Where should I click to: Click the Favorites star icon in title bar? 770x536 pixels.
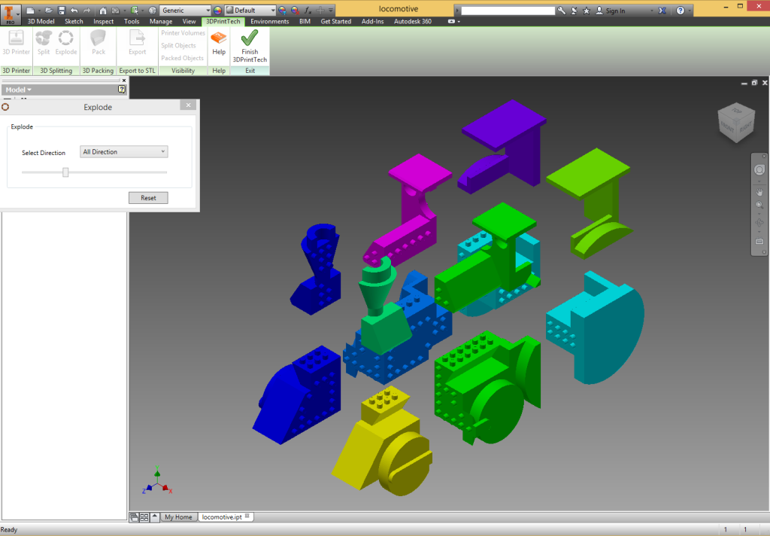coord(587,11)
